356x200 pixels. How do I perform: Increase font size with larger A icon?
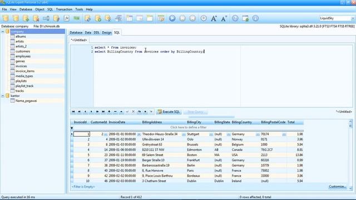[214, 18]
